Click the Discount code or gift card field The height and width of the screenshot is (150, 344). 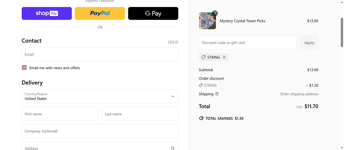coord(248,43)
